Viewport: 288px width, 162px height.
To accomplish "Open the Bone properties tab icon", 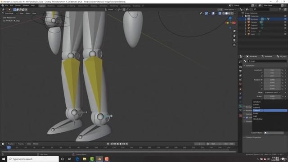I will [x=240, y=106].
